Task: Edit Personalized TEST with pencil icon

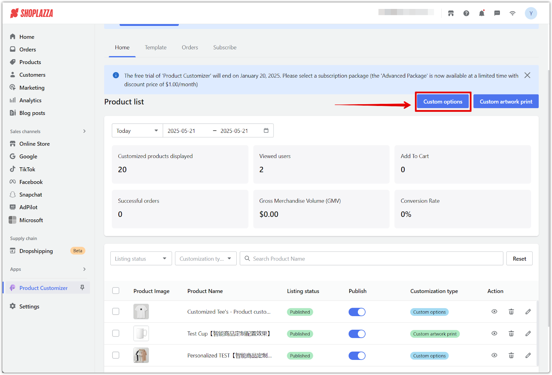Action: pyautogui.click(x=528, y=355)
